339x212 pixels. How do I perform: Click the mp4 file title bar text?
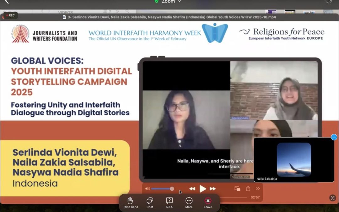tap(172, 17)
